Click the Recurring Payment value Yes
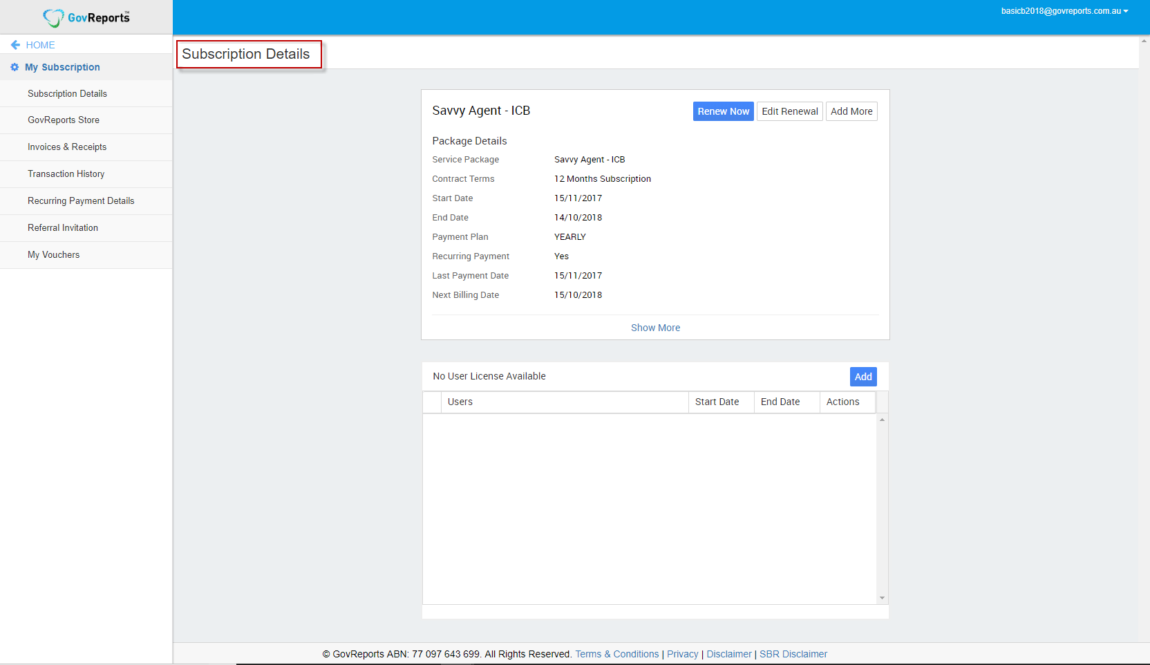This screenshot has height=665, width=1150. click(x=562, y=256)
